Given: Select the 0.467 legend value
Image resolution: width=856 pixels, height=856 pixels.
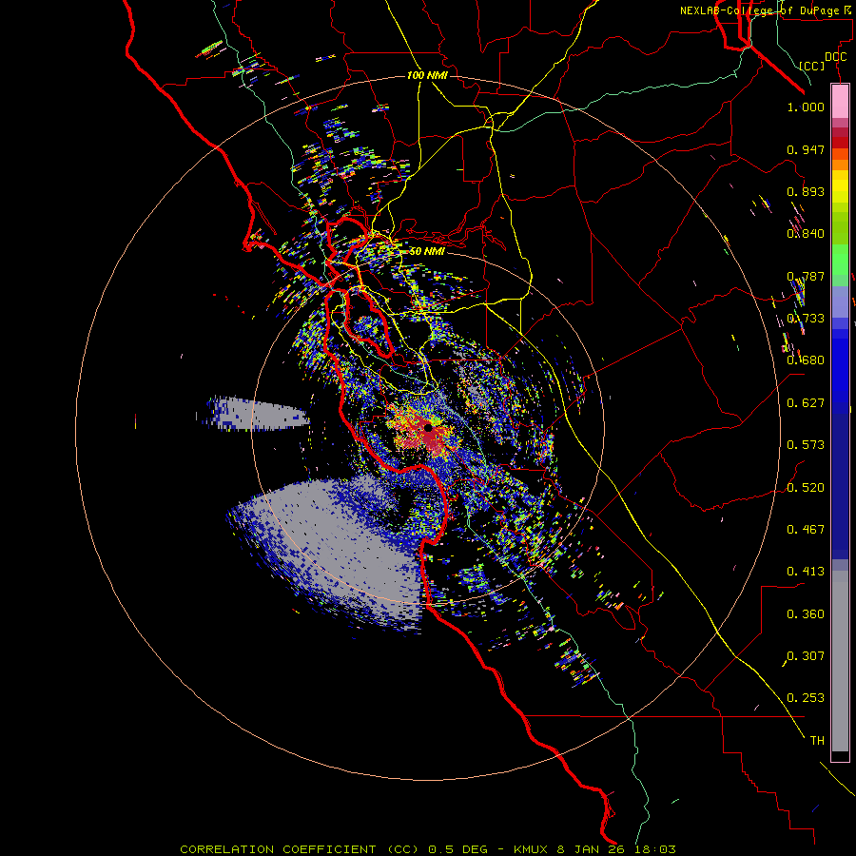Looking at the screenshot, I should pyautogui.click(x=806, y=530).
